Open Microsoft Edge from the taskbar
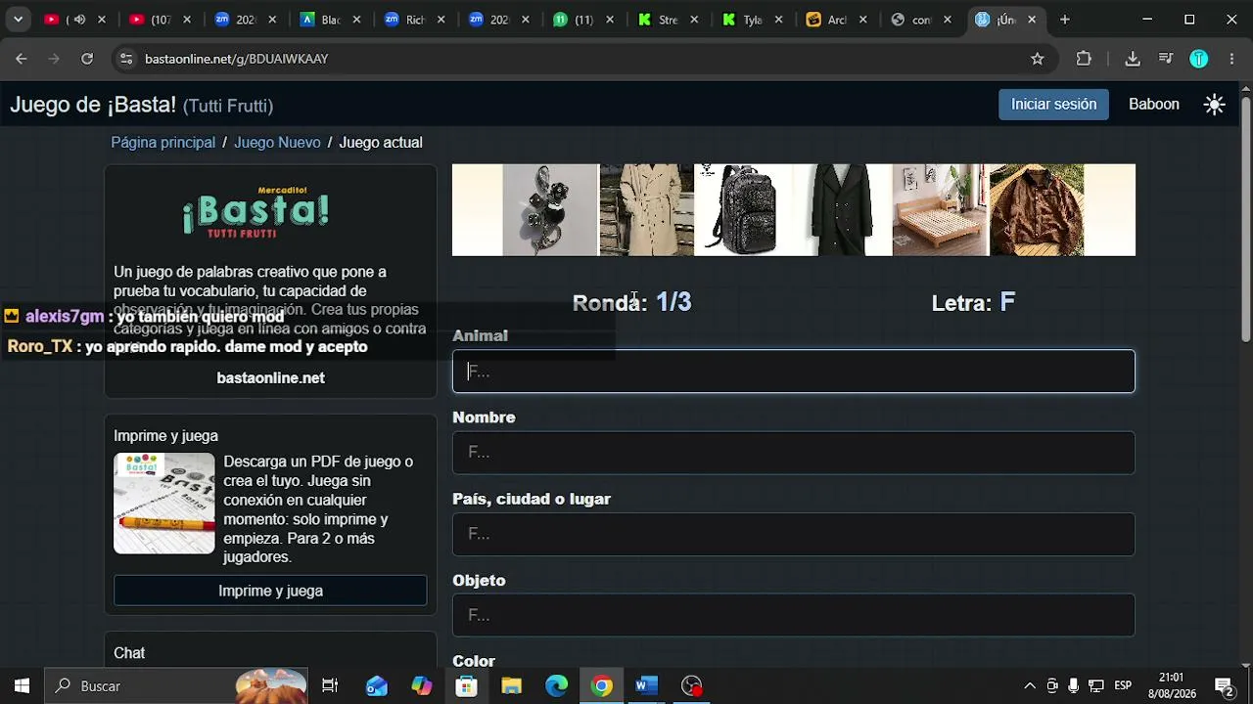Viewport: 1253px width, 704px height. coord(557,685)
